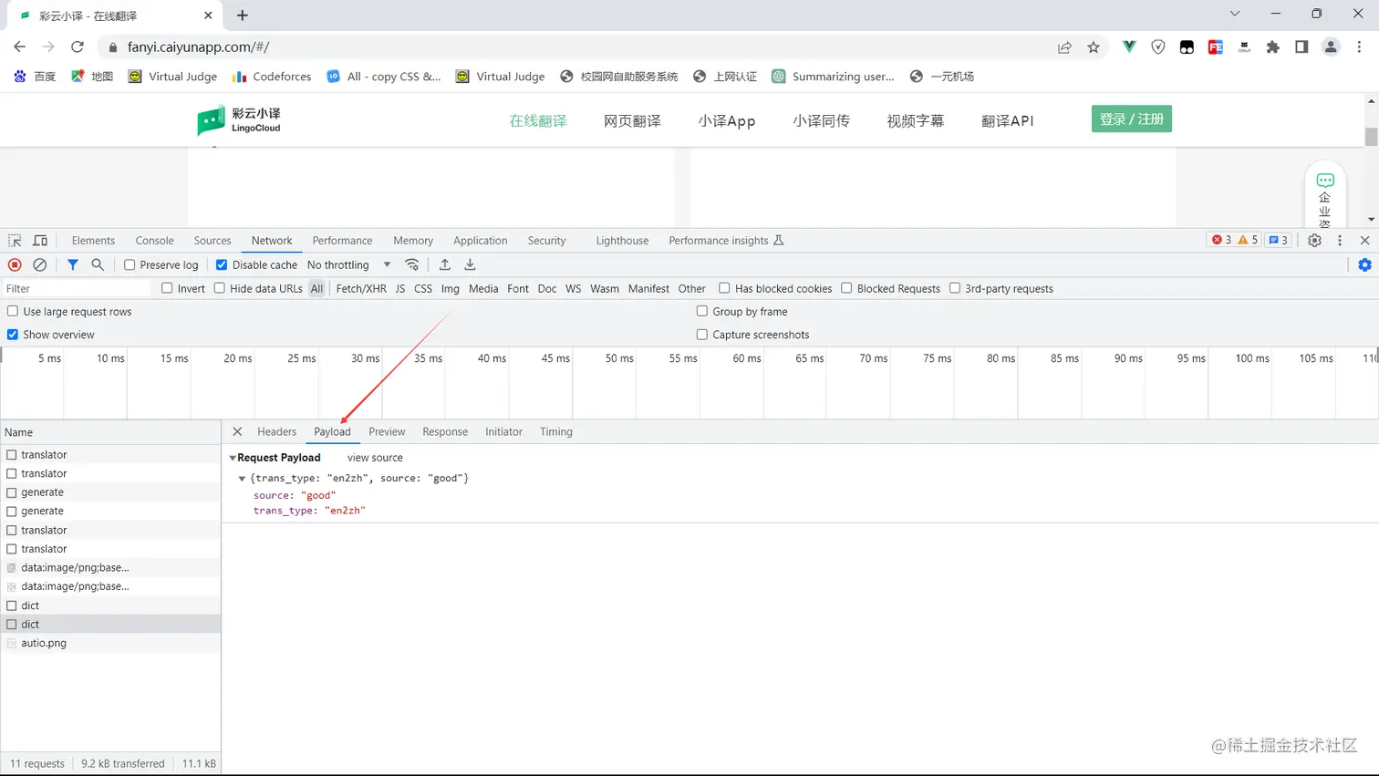The width and height of the screenshot is (1379, 776).
Task: Click the errors count badge
Action: click(x=1221, y=240)
